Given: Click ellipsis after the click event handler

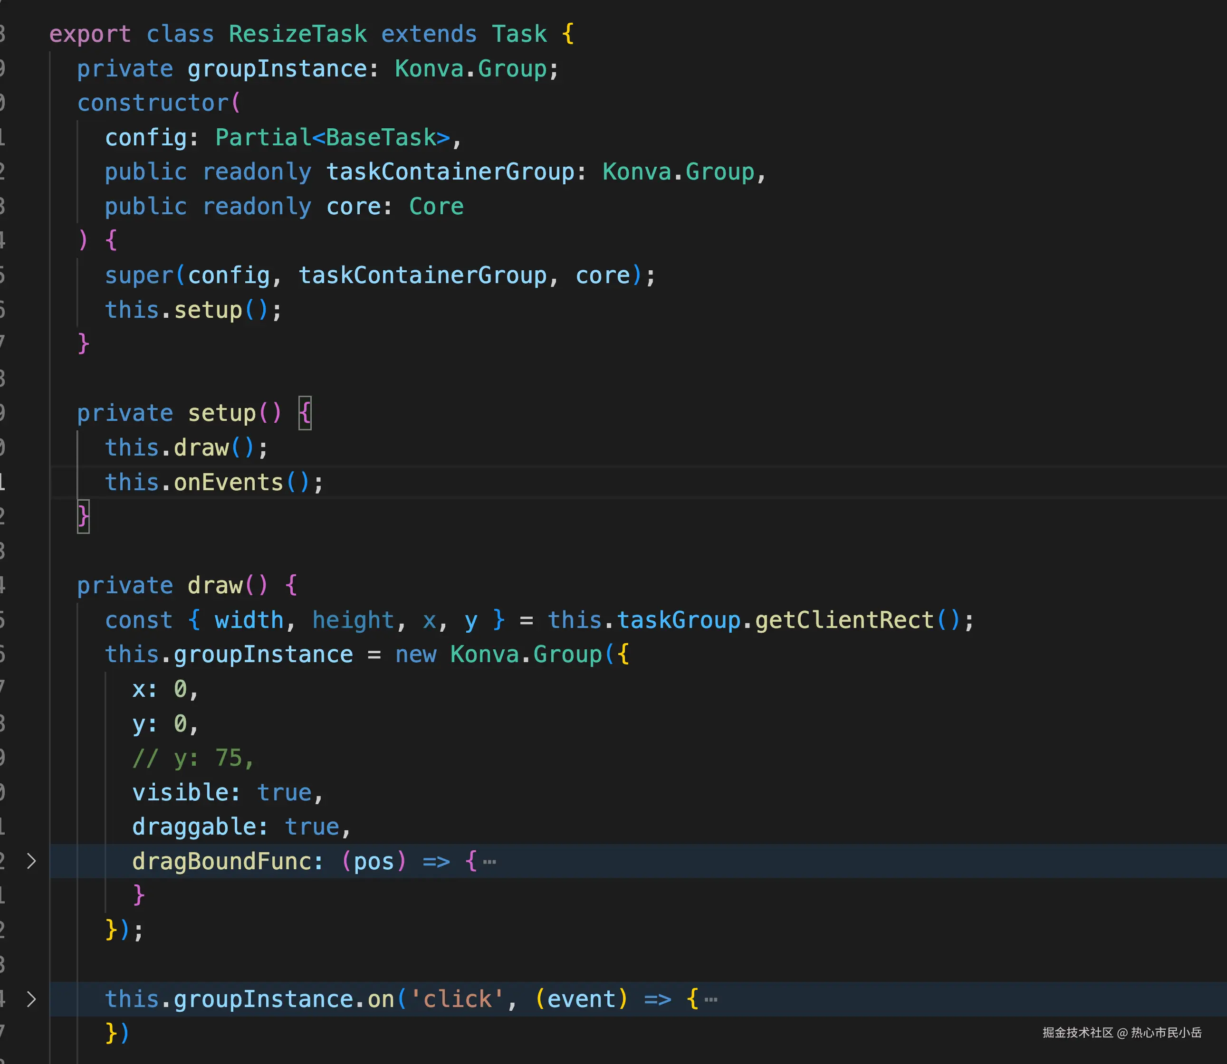Looking at the screenshot, I should pyautogui.click(x=711, y=999).
